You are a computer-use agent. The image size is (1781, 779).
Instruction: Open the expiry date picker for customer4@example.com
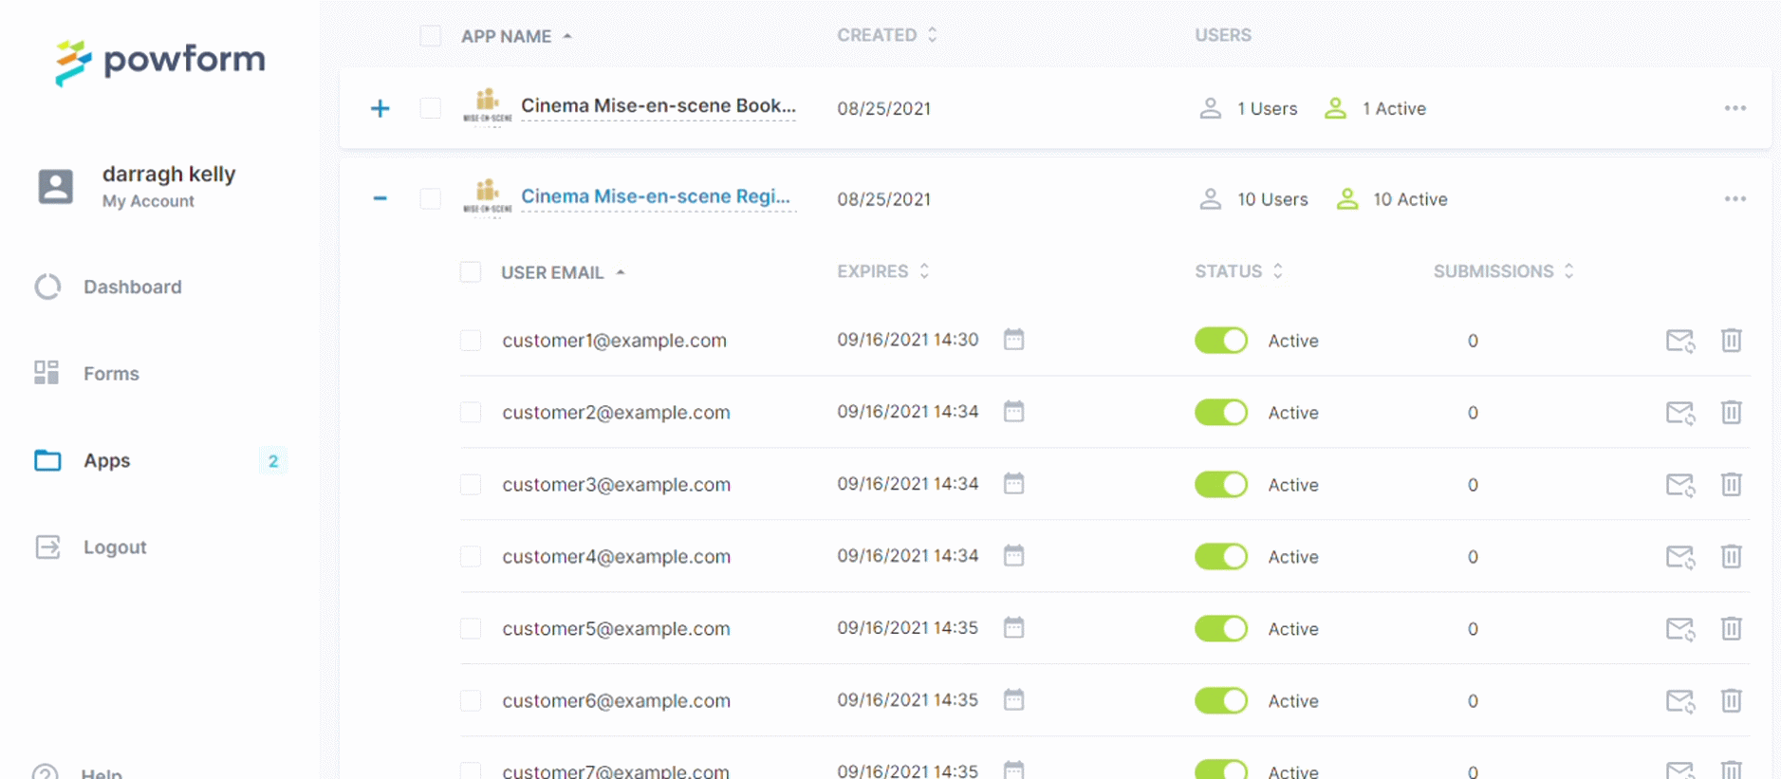click(1013, 555)
